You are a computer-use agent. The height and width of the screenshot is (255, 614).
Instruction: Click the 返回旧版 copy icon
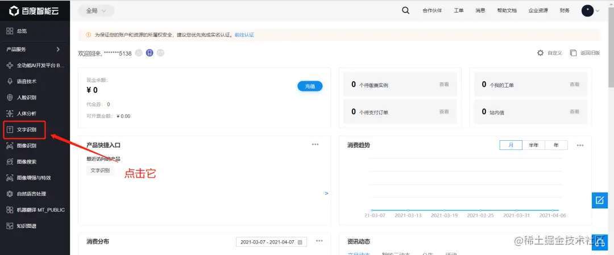pos(573,53)
